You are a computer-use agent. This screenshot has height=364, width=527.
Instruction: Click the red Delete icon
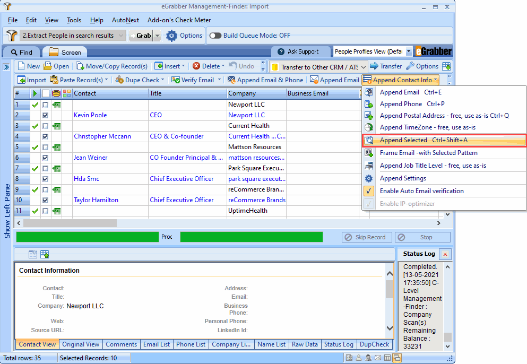196,66
